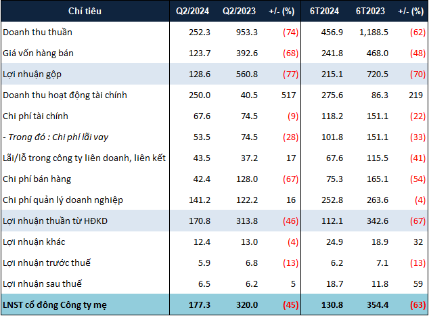Click the Q2/2024 net revenue value 252.3
Image resolution: width=429 pixels, height=316 pixels.
tap(198, 32)
